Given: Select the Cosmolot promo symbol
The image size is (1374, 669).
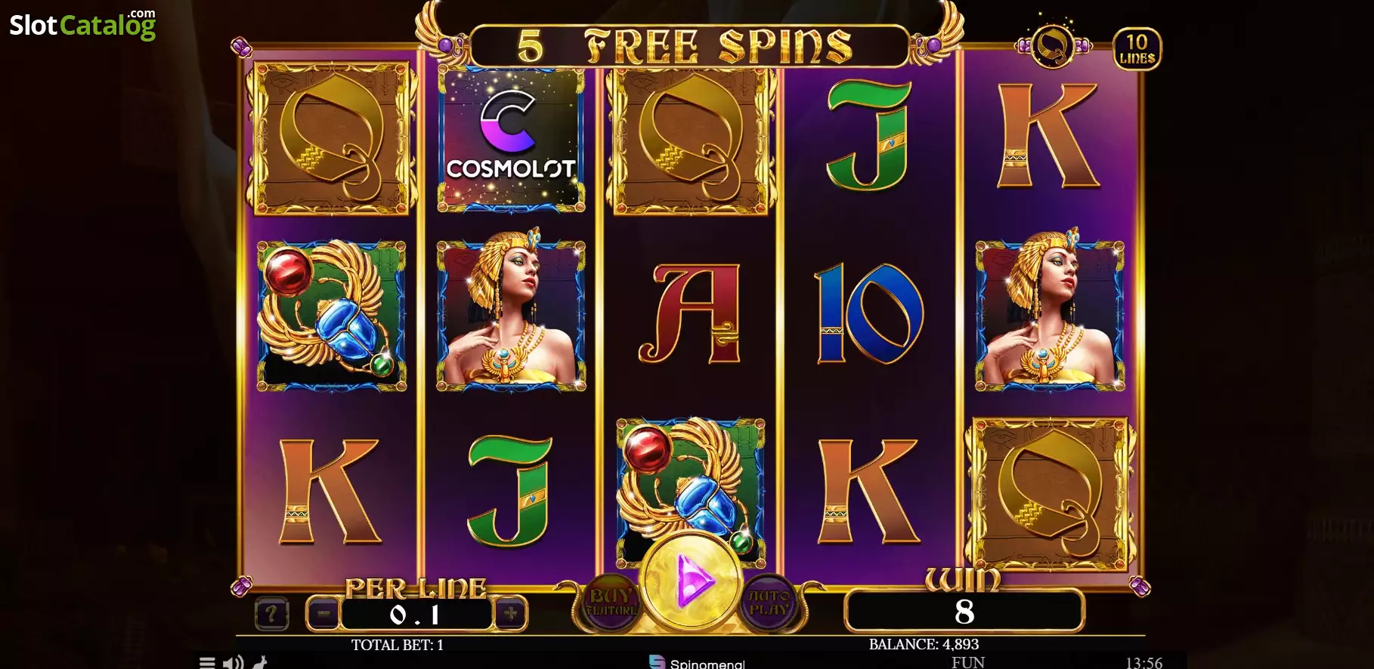Looking at the screenshot, I should click(x=511, y=139).
